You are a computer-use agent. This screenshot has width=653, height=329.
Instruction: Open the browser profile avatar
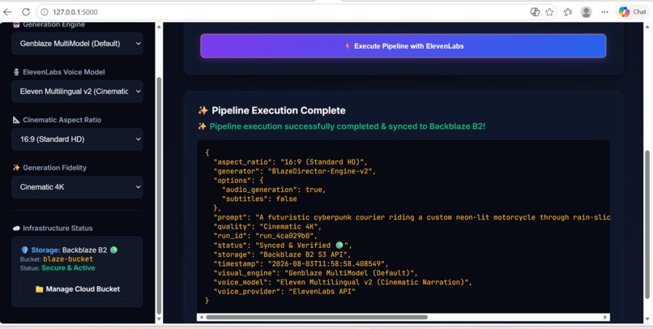(x=587, y=12)
